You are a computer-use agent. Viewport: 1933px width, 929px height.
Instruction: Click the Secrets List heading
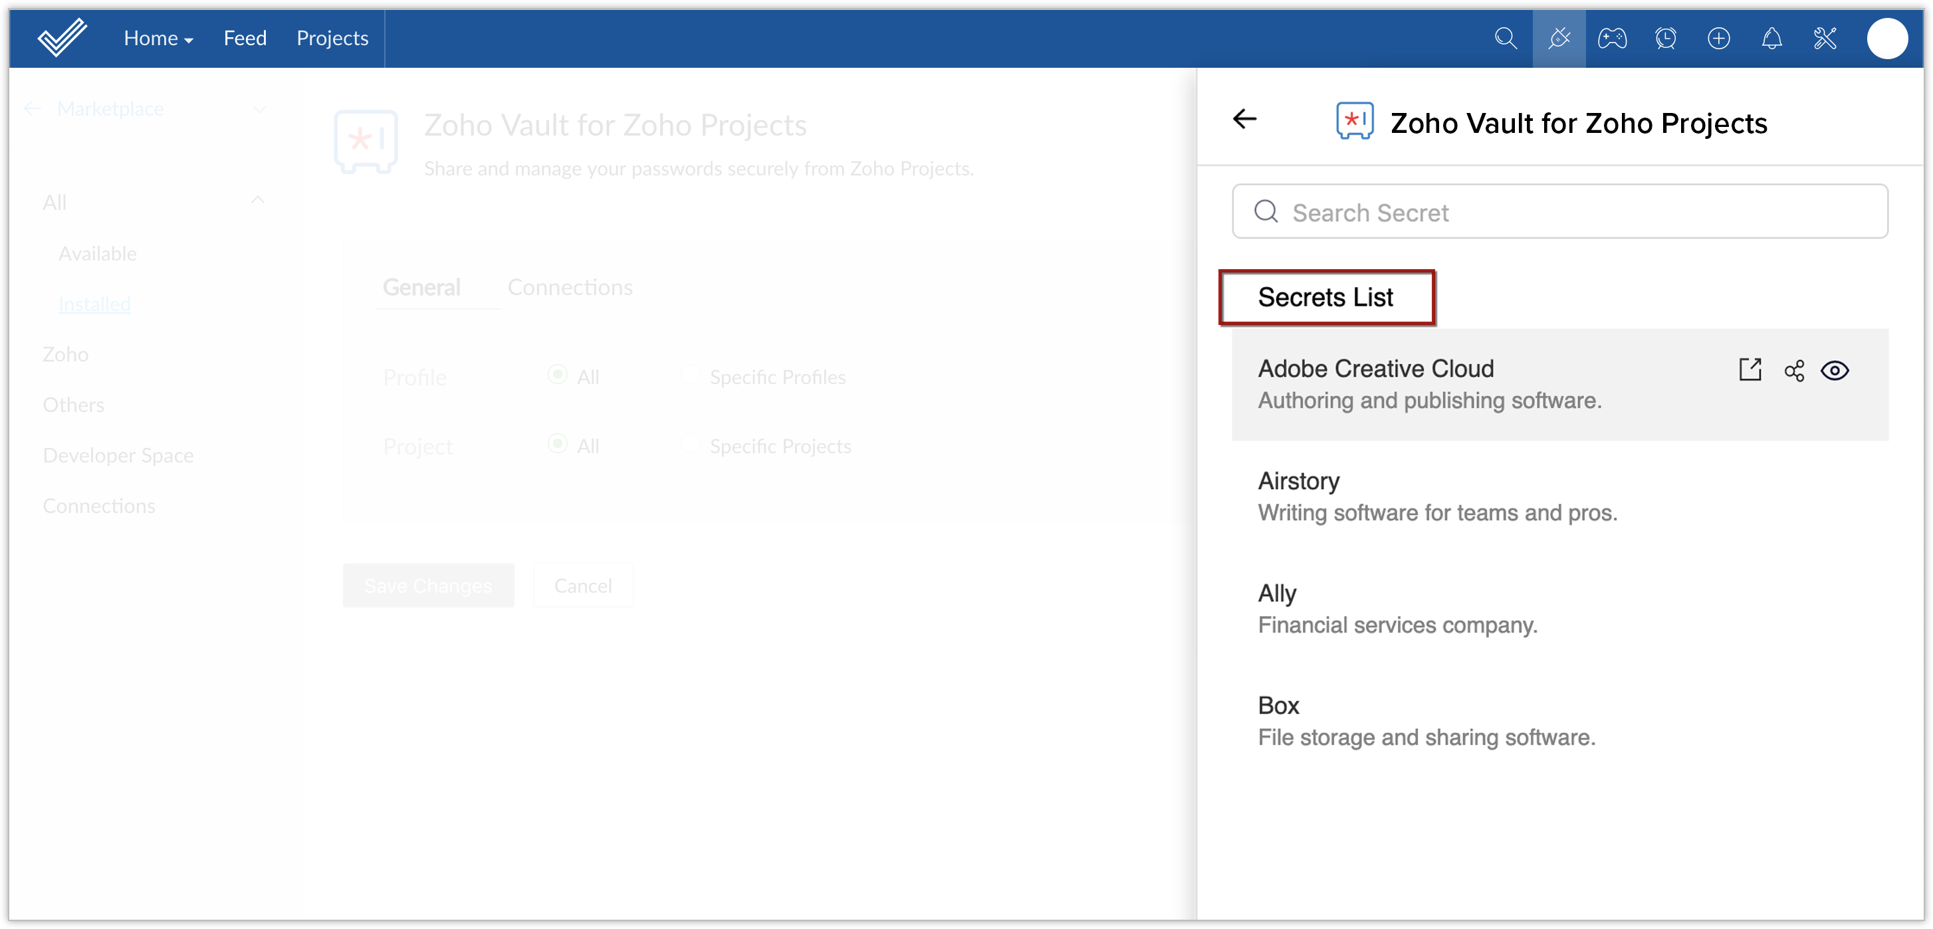click(x=1325, y=297)
